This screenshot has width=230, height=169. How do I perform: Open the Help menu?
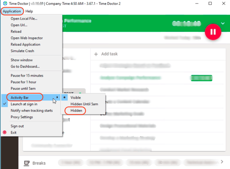[x=29, y=11]
